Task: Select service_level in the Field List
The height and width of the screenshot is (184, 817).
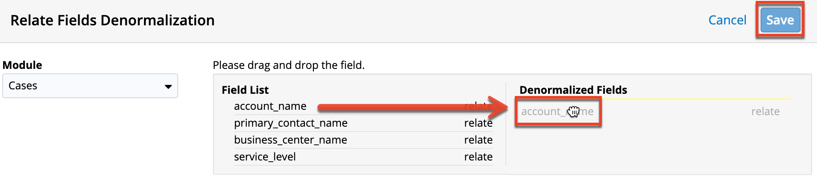Action: coord(265,157)
